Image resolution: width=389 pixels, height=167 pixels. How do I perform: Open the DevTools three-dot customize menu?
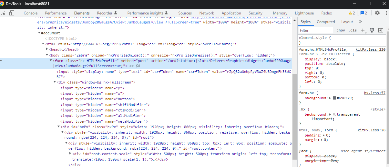tap(385, 13)
